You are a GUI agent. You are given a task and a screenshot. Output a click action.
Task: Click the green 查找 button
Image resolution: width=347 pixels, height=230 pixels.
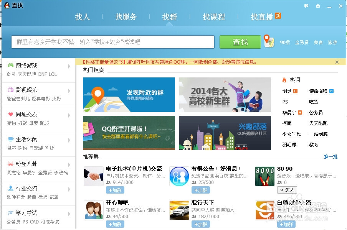click(240, 42)
